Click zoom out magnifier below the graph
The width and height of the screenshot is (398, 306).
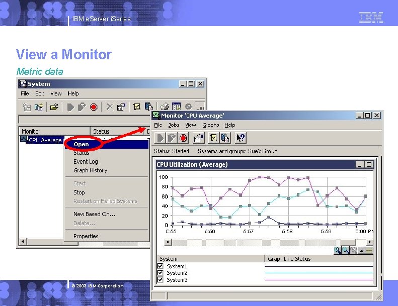pos(346,251)
